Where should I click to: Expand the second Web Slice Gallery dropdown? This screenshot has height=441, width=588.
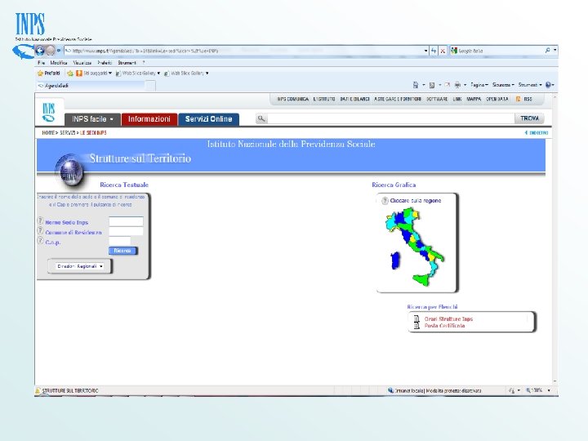click(x=207, y=73)
